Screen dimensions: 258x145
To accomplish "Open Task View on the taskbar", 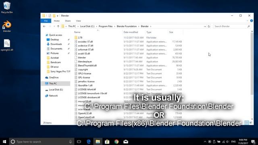I will click(x=79, y=141).
